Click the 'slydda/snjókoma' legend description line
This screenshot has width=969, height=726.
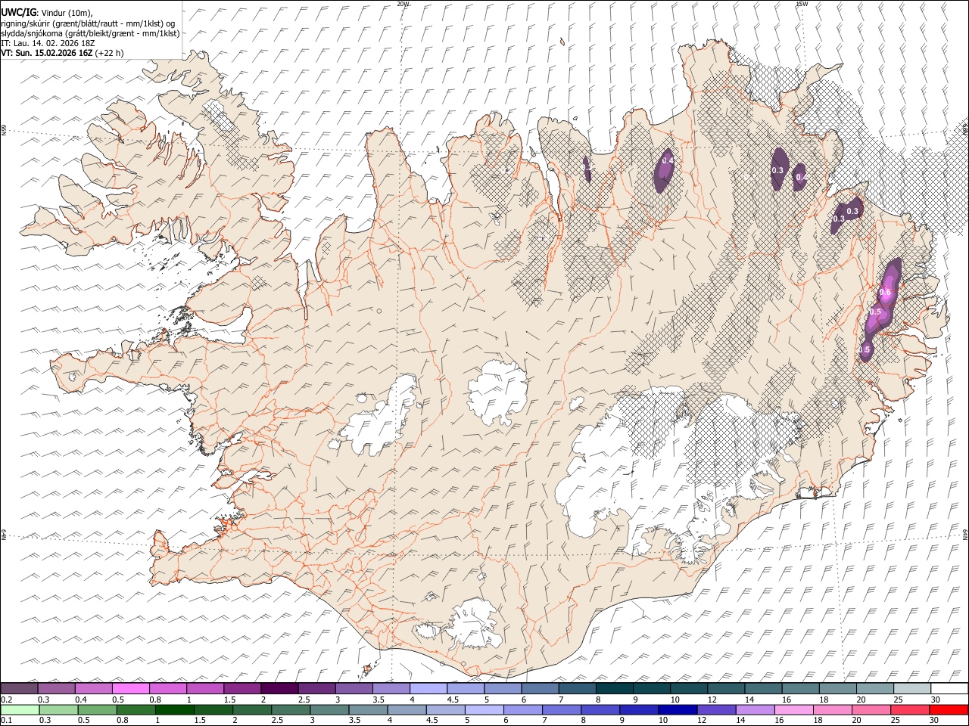coord(90,33)
